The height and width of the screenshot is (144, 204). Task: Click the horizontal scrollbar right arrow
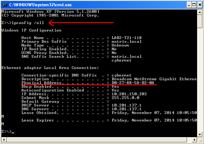195,140
